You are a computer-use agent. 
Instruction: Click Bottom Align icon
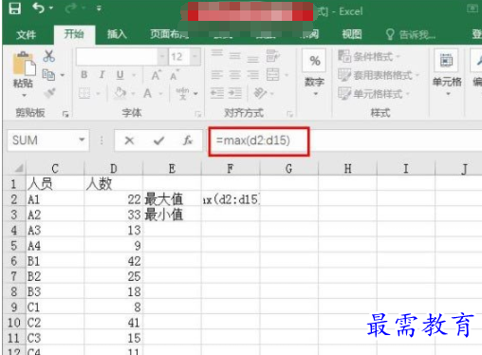click(252, 59)
